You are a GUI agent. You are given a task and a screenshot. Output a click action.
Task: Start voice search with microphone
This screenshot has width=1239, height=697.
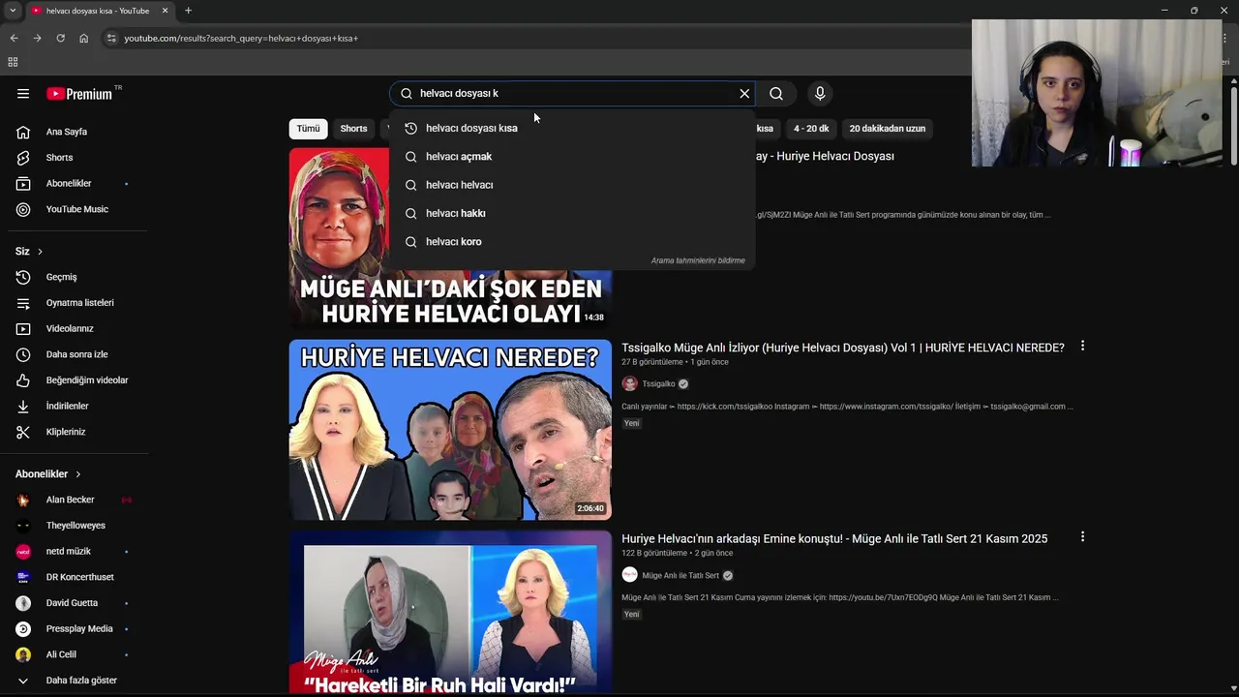click(x=820, y=94)
